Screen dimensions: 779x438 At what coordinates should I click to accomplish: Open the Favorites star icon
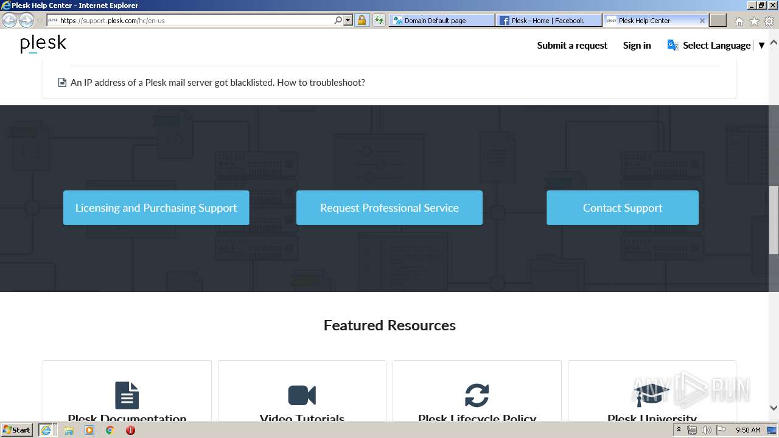click(754, 21)
